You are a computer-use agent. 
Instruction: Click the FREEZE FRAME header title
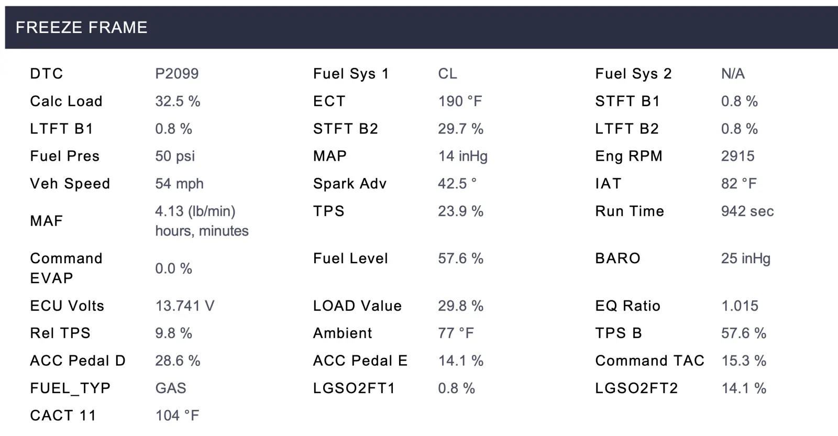pyautogui.click(x=81, y=27)
